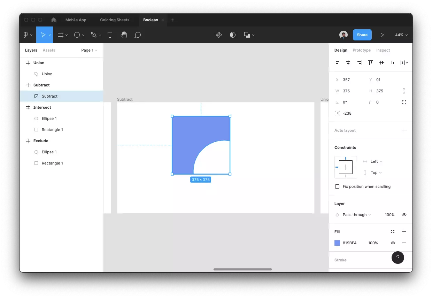Screen dimensions: 432x298
Task: Open the Coloring Sheets file tab
Action: click(115, 20)
